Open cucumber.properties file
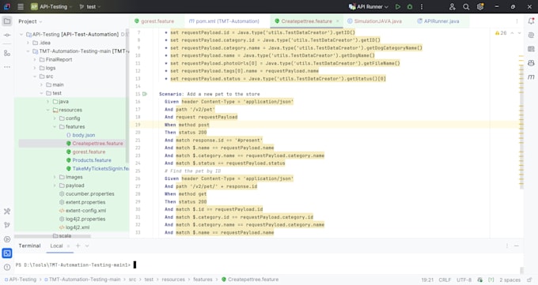The image size is (538, 285). coord(86,194)
